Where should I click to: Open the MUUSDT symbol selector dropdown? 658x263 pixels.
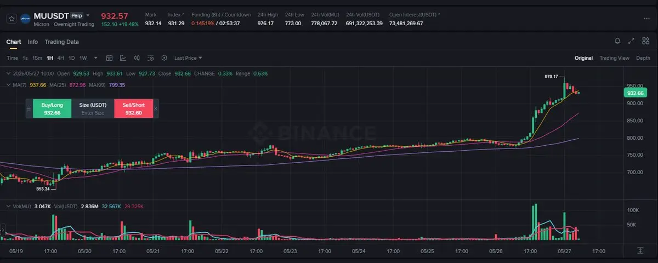point(88,16)
